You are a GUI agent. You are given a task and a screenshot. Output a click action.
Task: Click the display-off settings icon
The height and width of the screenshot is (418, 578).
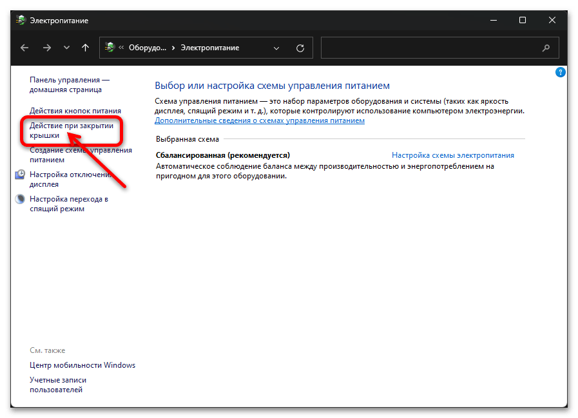20,175
